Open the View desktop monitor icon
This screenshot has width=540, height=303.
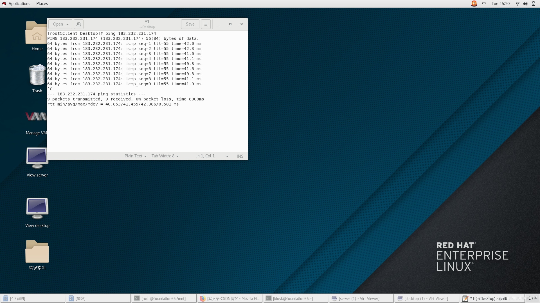pyautogui.click(x=37, y=208)
